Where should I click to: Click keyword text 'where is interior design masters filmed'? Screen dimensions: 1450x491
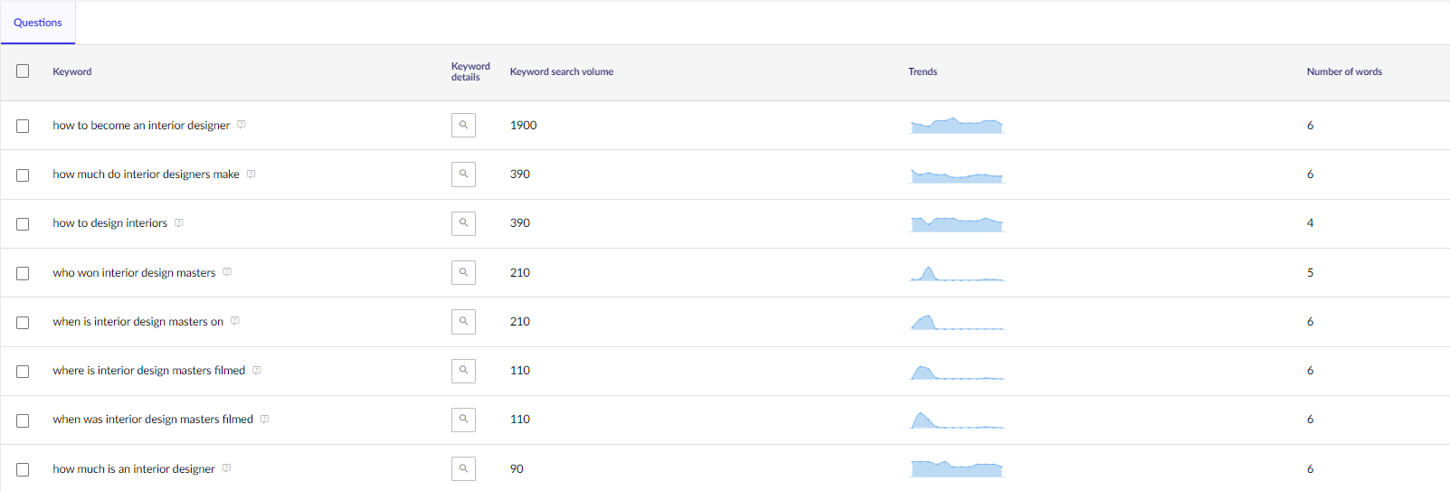pos(149,370)
